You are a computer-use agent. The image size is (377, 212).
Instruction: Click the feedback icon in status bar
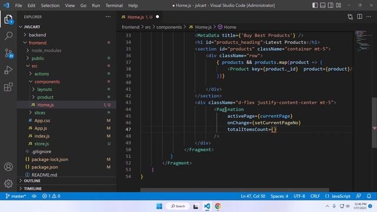coord(359,196)
